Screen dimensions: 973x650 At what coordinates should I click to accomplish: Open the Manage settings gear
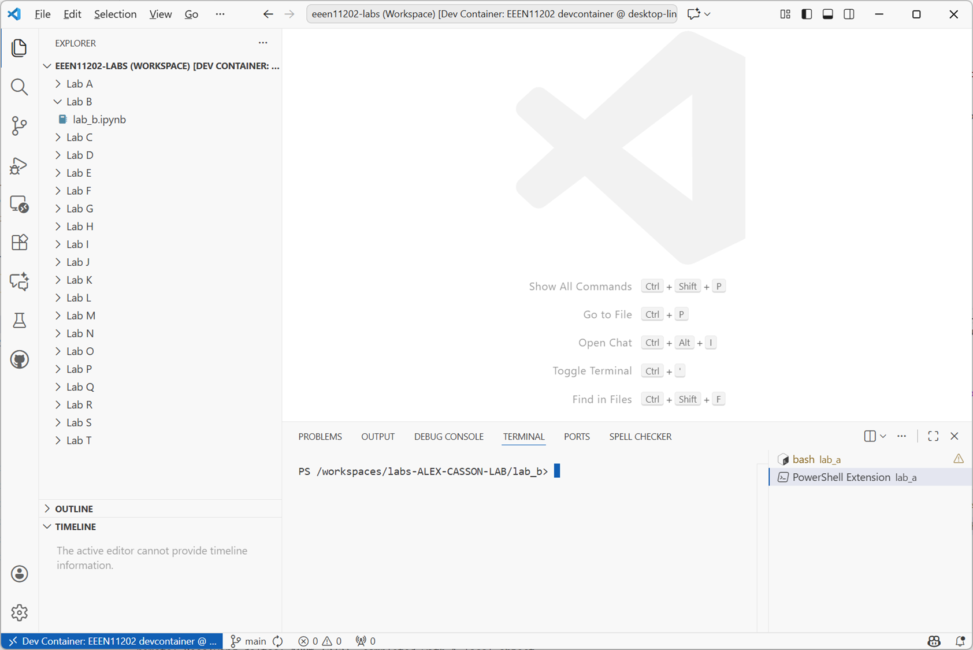point(19,612)
